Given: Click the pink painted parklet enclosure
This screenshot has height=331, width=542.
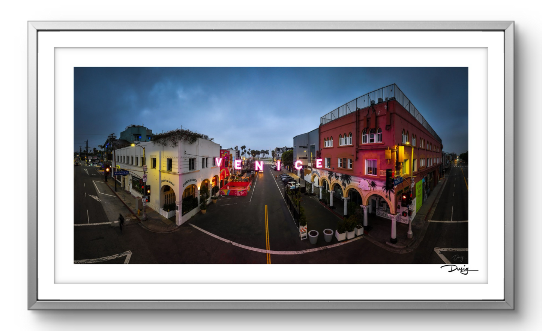Looking at the screenshot, I should (x=235, y=189).
